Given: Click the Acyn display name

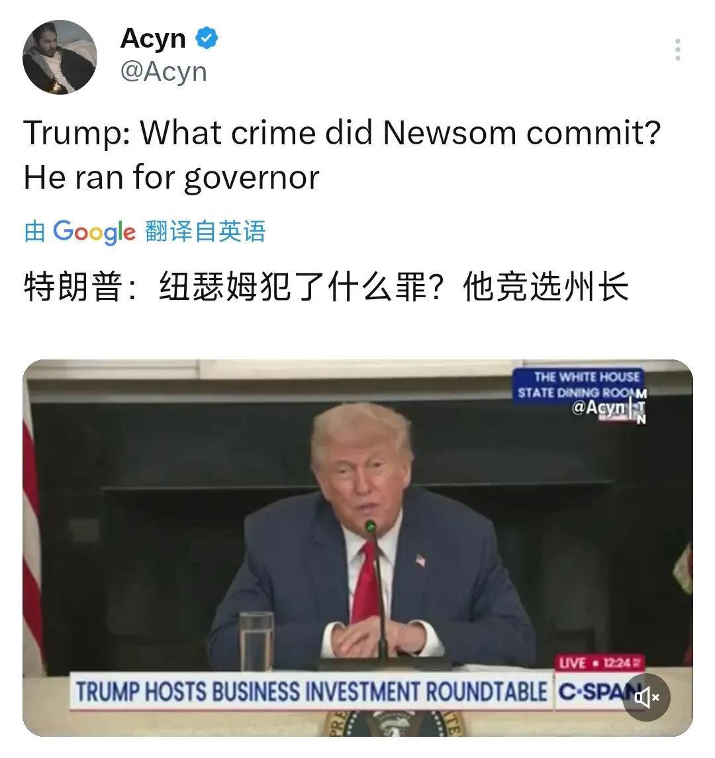Looking at the screenshot, I should click(x=153, y=38).
